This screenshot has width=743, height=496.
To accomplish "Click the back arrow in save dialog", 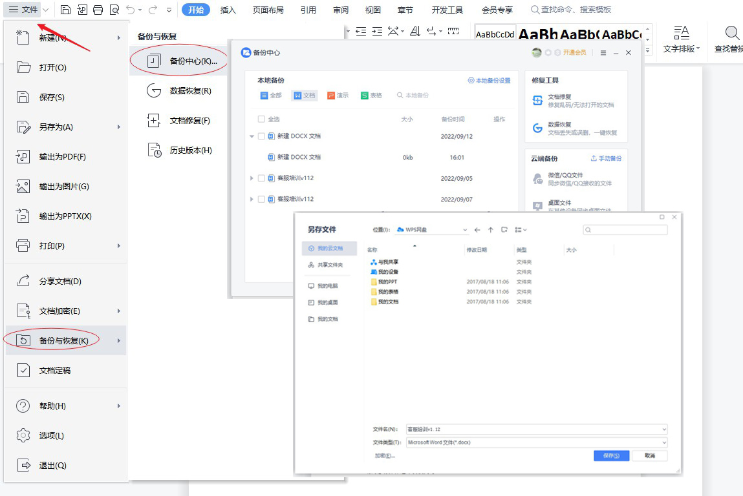I will coord(477,230).
